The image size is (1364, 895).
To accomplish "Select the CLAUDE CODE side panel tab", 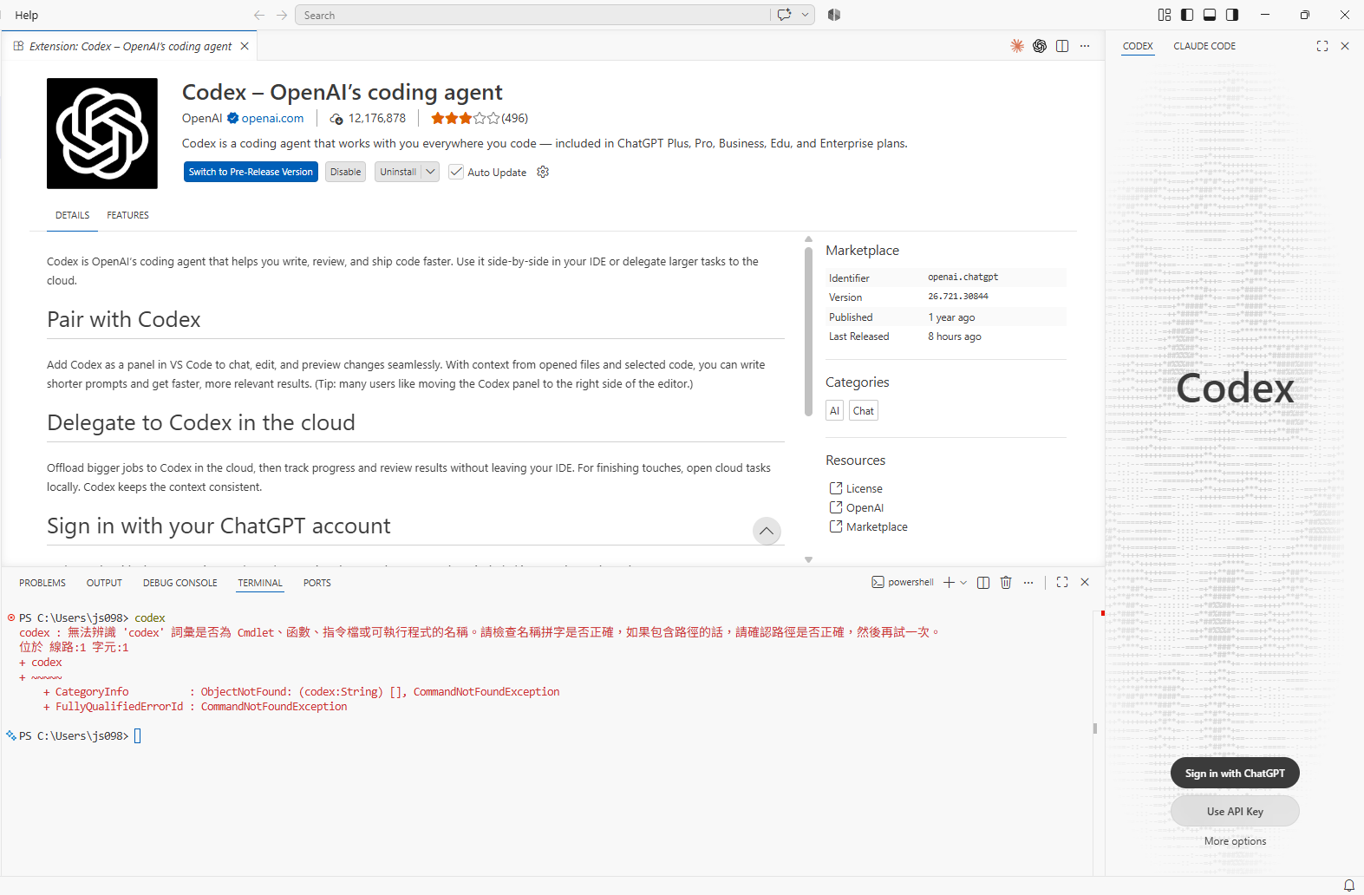I will pyautogui.click(x=1204, y=46).
